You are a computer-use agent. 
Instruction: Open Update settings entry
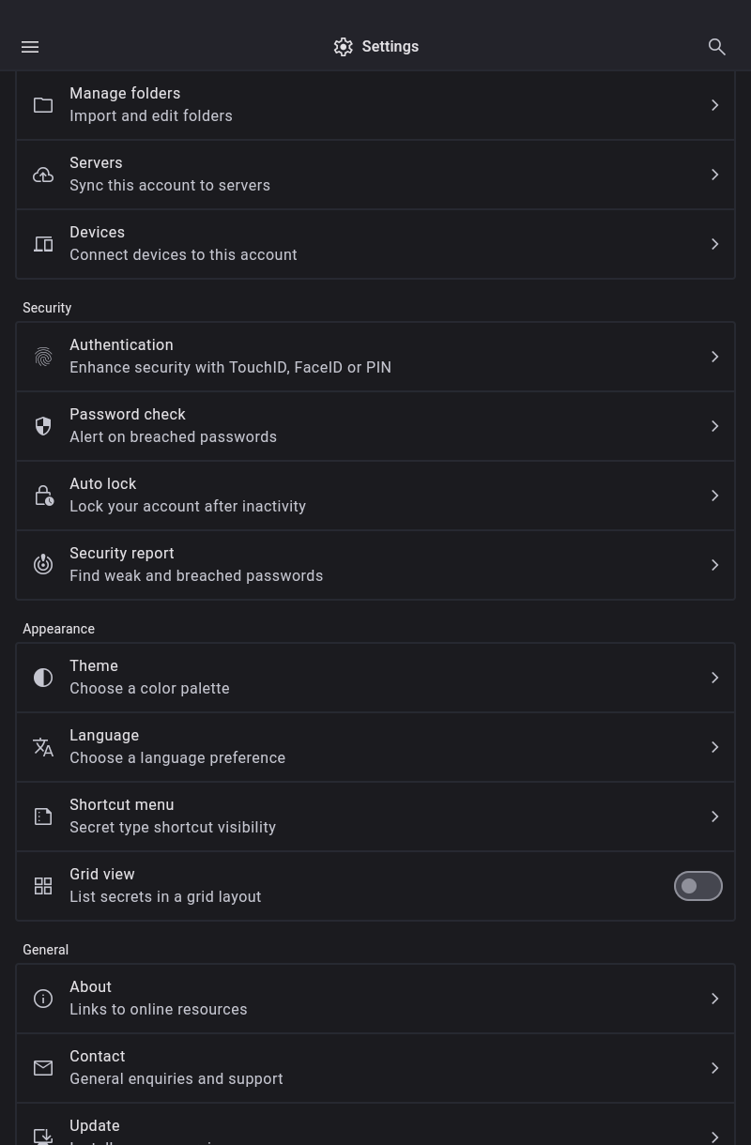tap(375, 1130)
